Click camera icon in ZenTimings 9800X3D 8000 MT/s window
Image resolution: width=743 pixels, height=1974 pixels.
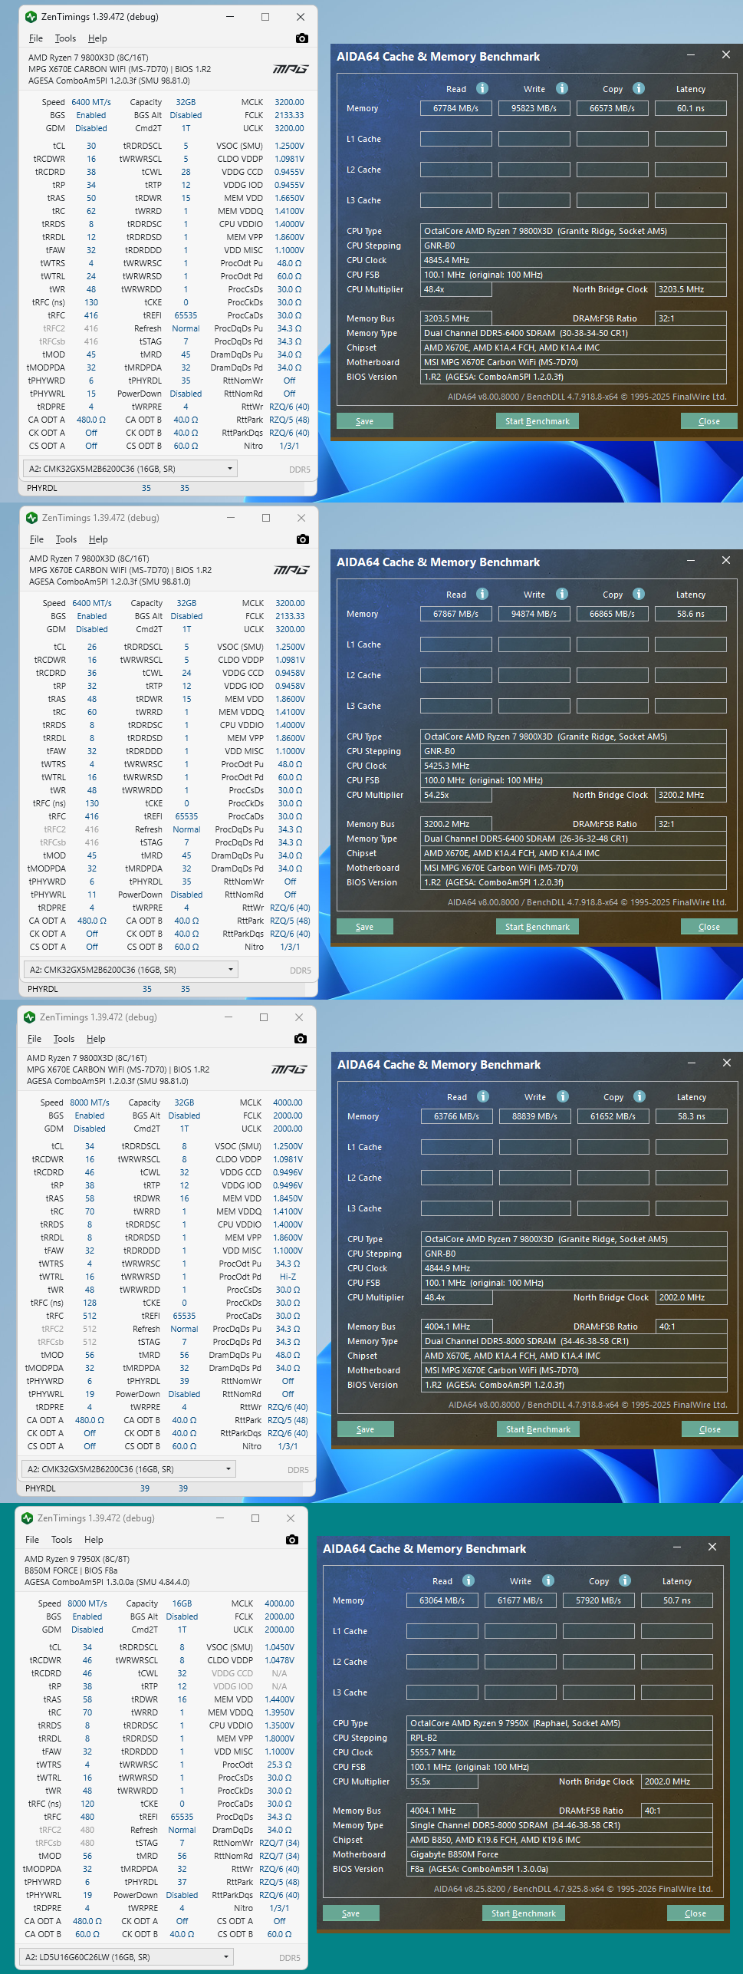point(301,1039)
